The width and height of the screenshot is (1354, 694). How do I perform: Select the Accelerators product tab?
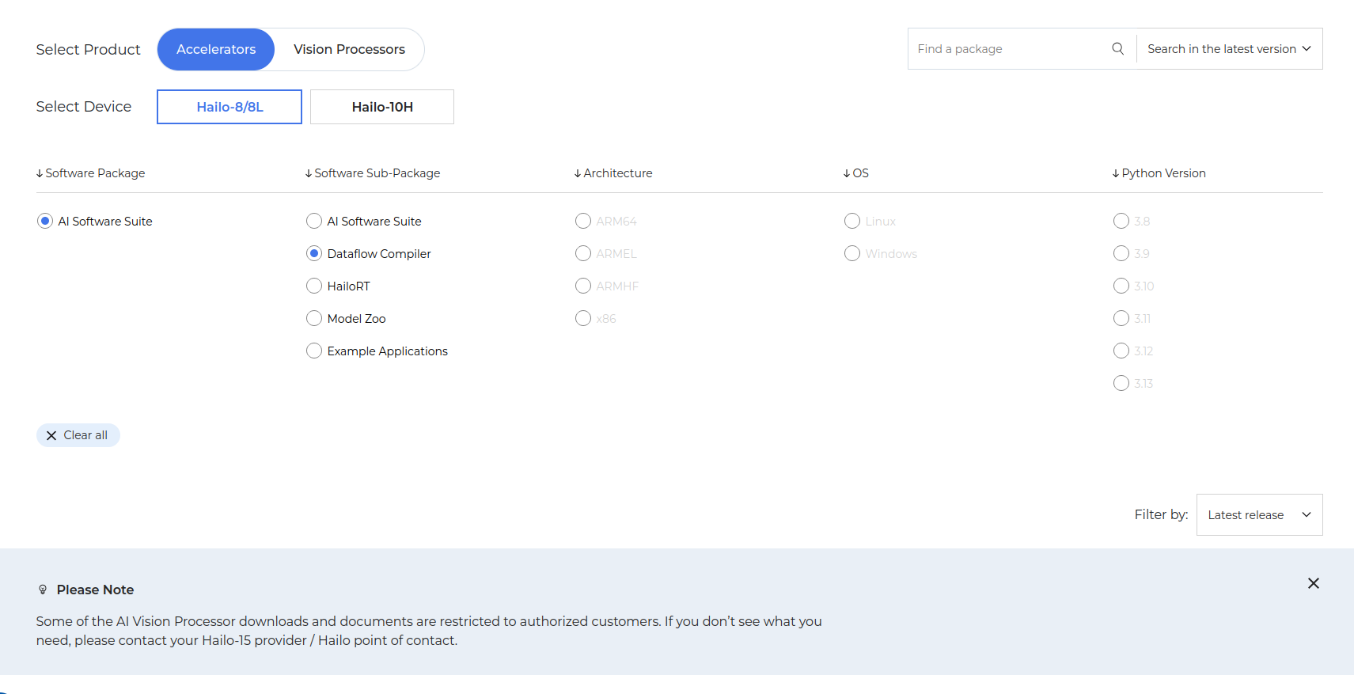(216, 49)
